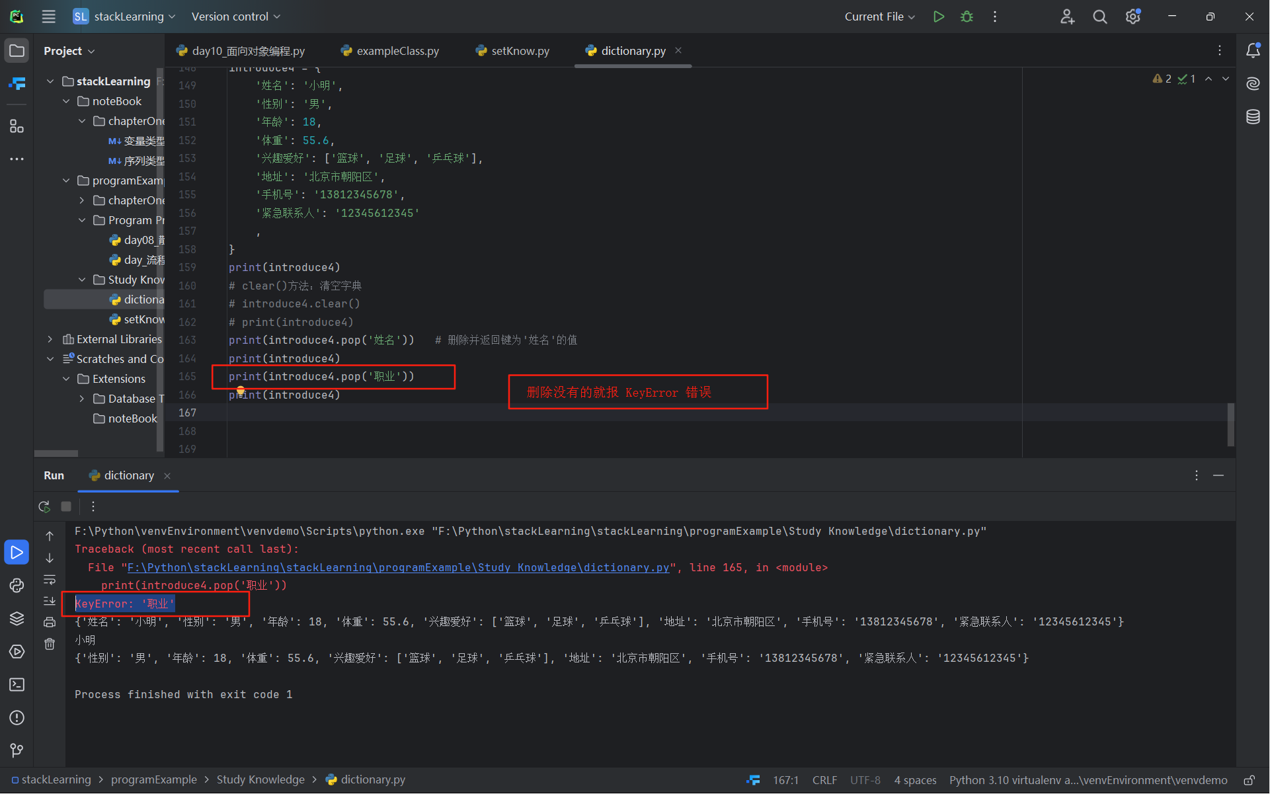The image size is (1270, 794).
Task: Toggle soft-wrap in run console
Action: click(x=50, y=580)
